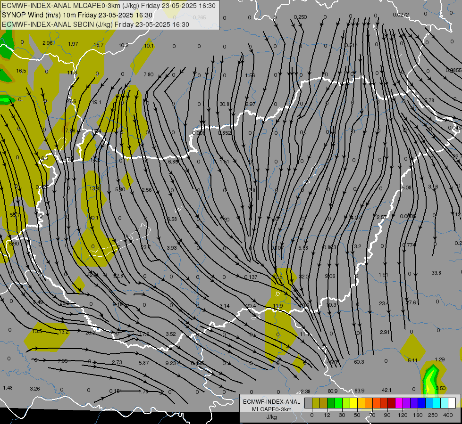462x424 pixels.
Task: Click the map value 1.48
Action: click(8, 388)
